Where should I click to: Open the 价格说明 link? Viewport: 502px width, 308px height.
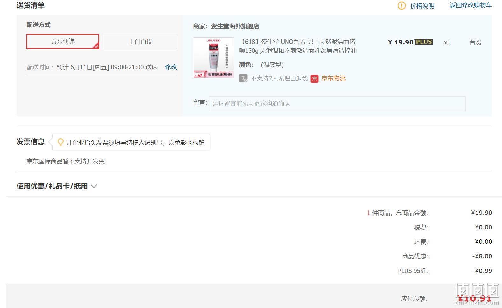coord(422,6)
